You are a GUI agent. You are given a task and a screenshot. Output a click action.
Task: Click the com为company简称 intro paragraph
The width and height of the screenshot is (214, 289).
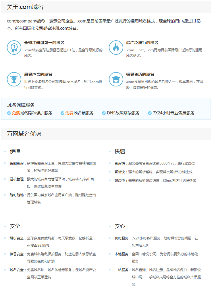click(x=104, y=25)
